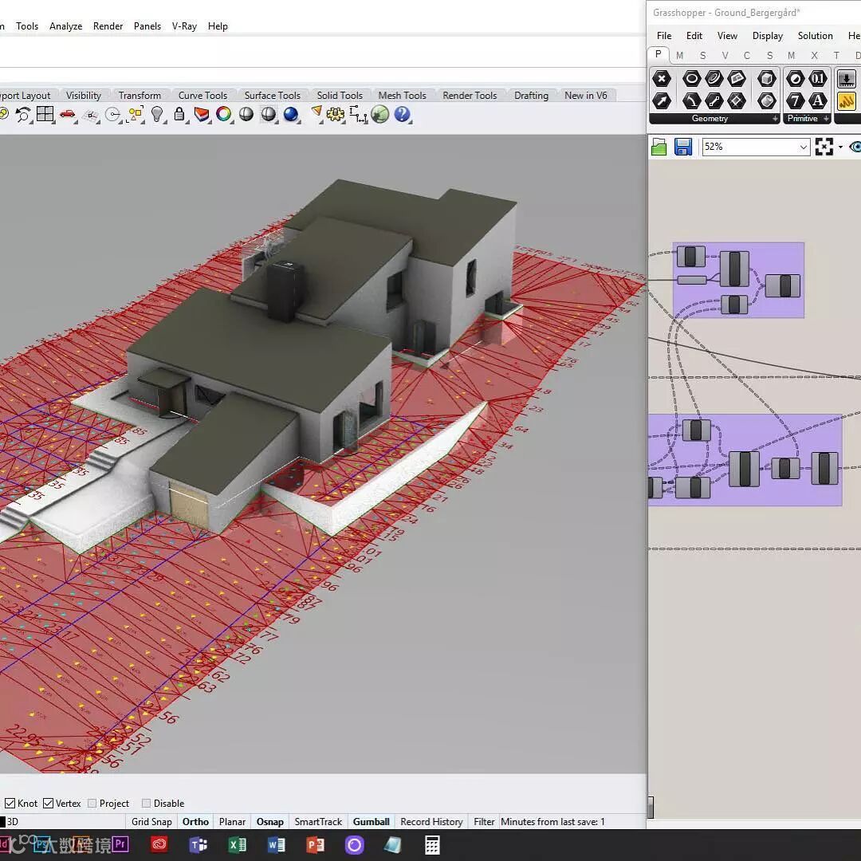Open the 52% zoom level dropdown
861x861 pixels.
[x=803, y=147]
